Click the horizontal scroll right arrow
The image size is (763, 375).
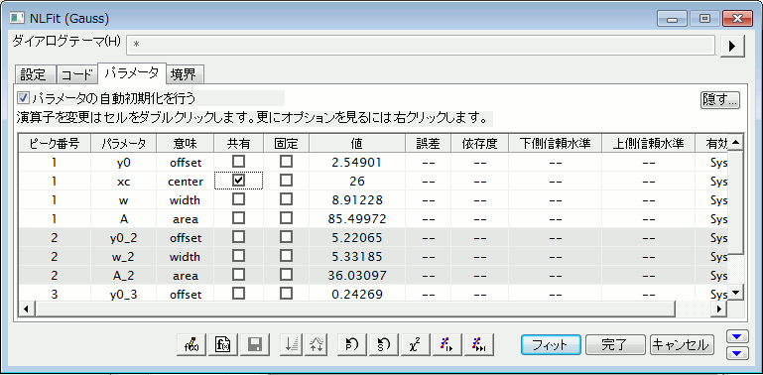[719, 309]
